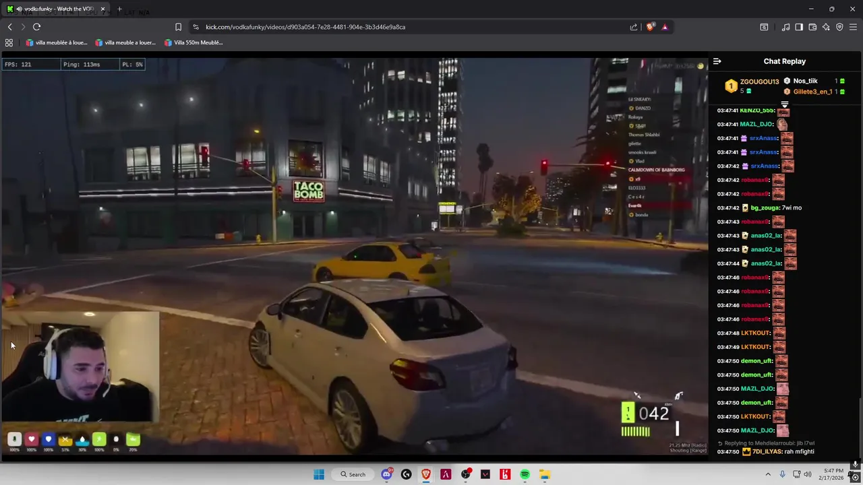Collapse gift leaderboard with down-arrow handle

pos(784,104)
